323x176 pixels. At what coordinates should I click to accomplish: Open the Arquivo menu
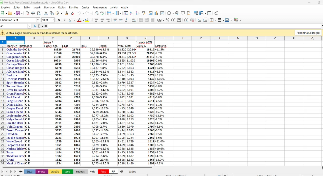[5, 8]
